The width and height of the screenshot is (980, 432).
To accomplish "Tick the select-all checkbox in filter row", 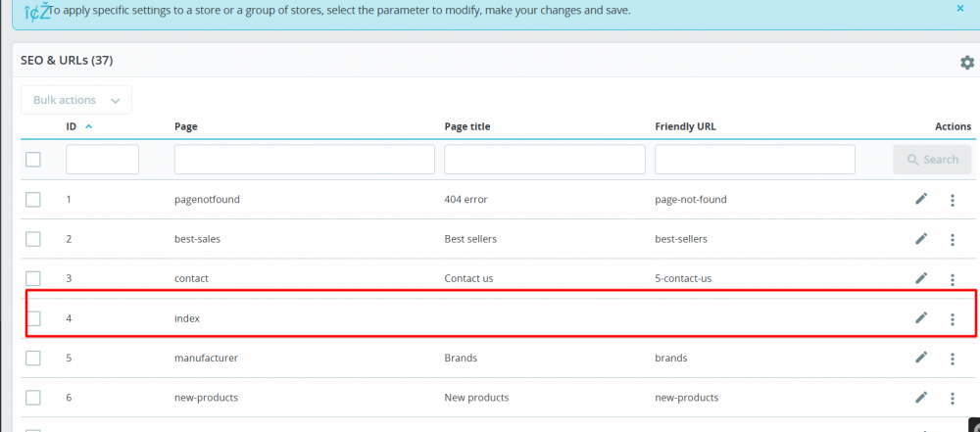I will tap(33, 160).
